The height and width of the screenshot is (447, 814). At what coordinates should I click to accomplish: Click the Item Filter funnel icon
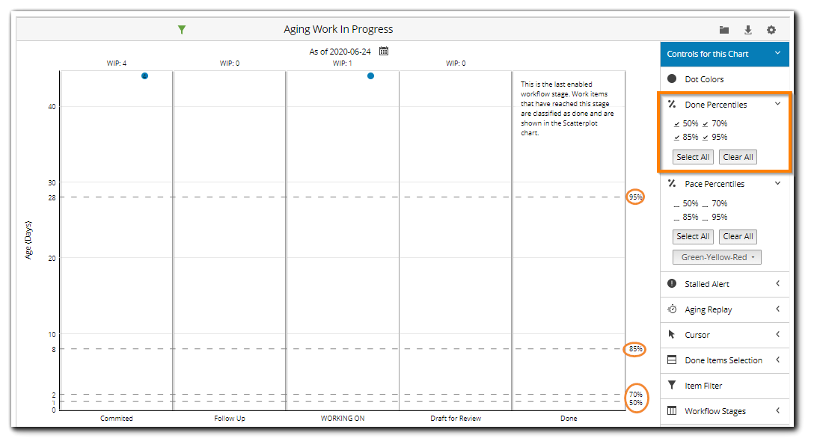tap(672, 385)
